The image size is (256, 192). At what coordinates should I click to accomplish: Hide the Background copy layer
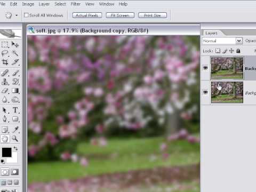205,68
